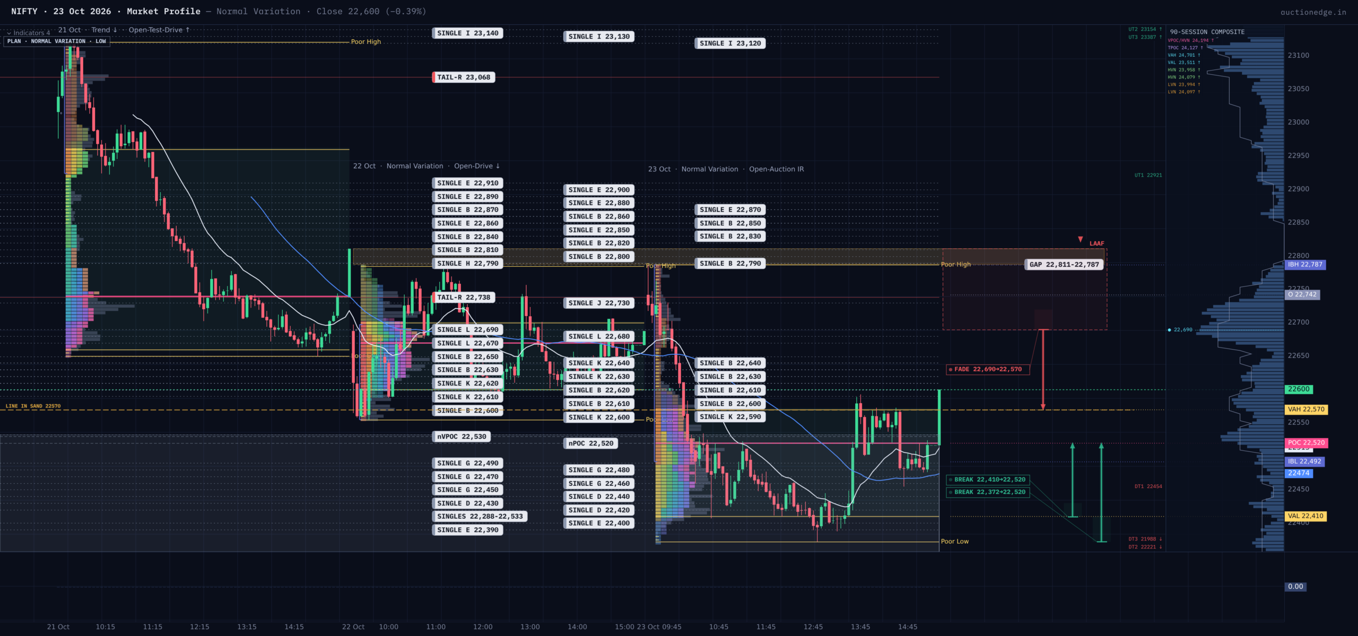Click the SINGLE K 22,590 label
The width and height of the screenshot is (1358, 636).
click(730, 417)
